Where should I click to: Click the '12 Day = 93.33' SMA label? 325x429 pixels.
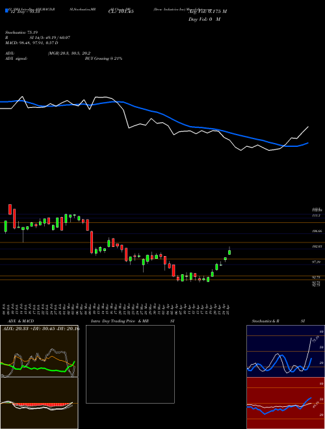point(24,12)
